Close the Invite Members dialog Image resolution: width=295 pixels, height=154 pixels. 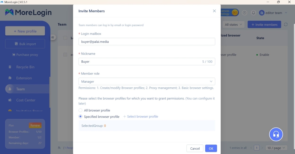[x=214, y=11]
